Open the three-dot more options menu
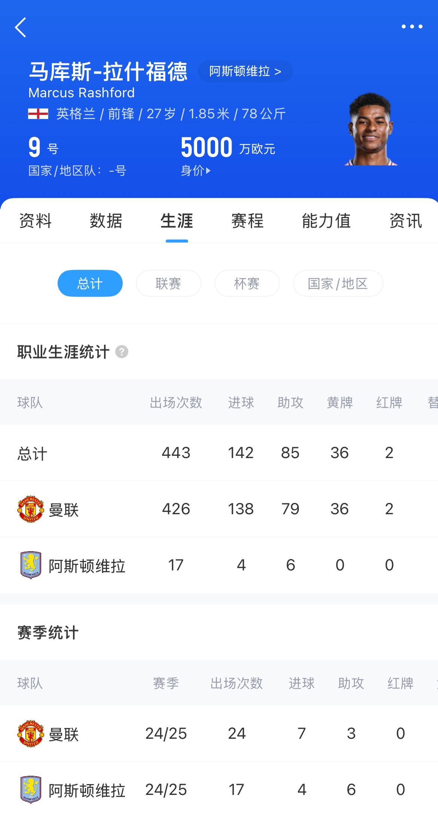The image size is (438, 814). coord(412,27)
